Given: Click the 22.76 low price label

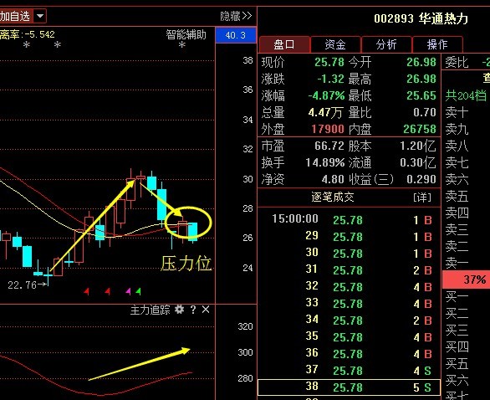Looking at the screenshot, I should (22, 285).
